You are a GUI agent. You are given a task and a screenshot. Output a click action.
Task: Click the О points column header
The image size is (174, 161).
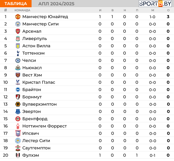pos(168,10)
